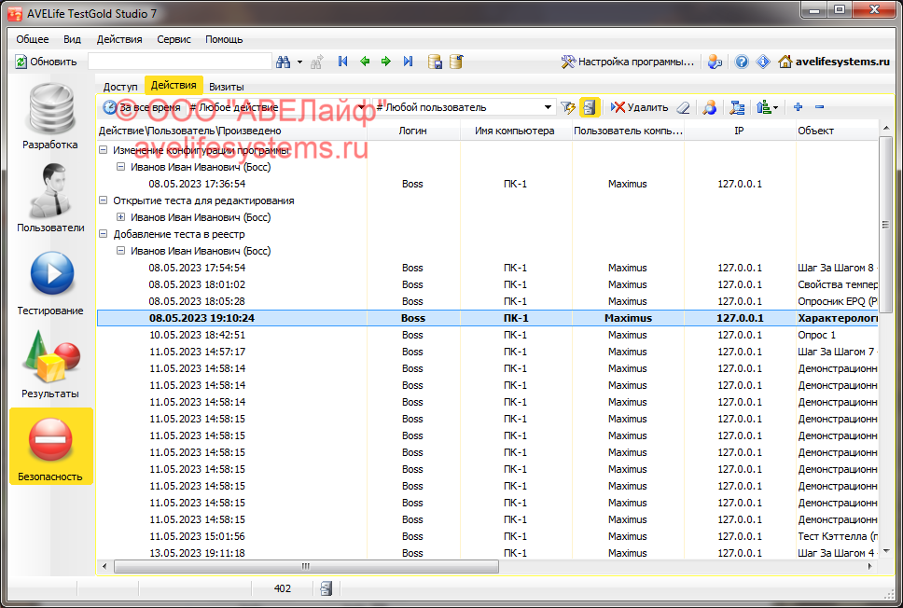Toggle the filter icon in log toolbar
This screenshot has width=903, height=608.
pyautogui.click(x=568, y=107)
